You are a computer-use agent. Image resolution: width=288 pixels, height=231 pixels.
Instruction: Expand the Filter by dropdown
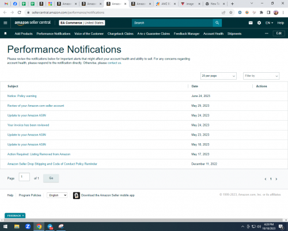tap(262, 76)
